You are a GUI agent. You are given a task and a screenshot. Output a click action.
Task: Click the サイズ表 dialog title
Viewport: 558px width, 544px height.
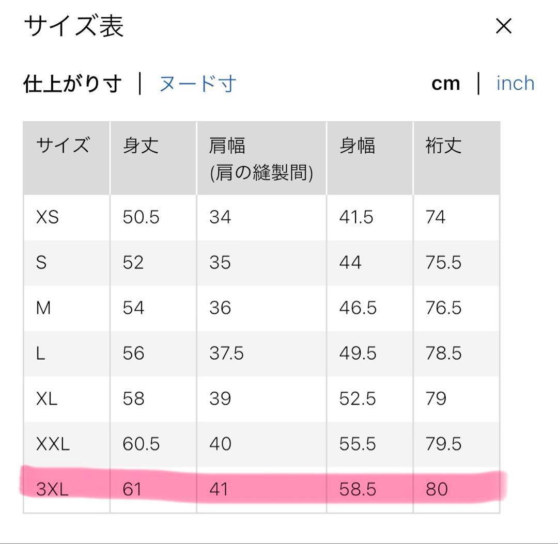point(74,26)
